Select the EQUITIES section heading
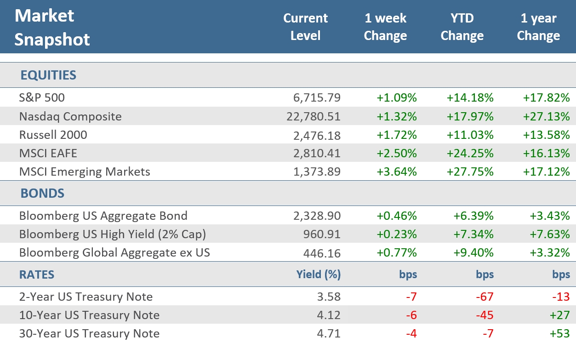This screenshot has height=343, width=576. 48,75
